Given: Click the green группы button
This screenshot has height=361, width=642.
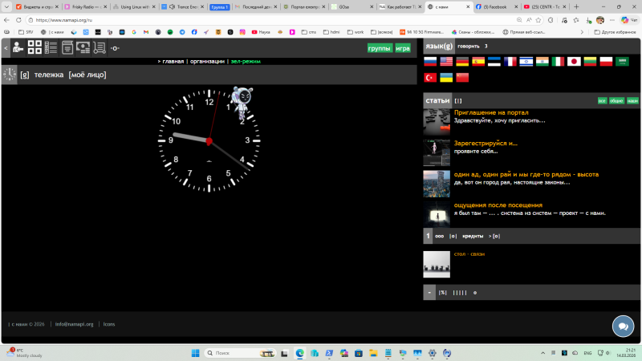Looking at the screenshot, I should point(379,48).
